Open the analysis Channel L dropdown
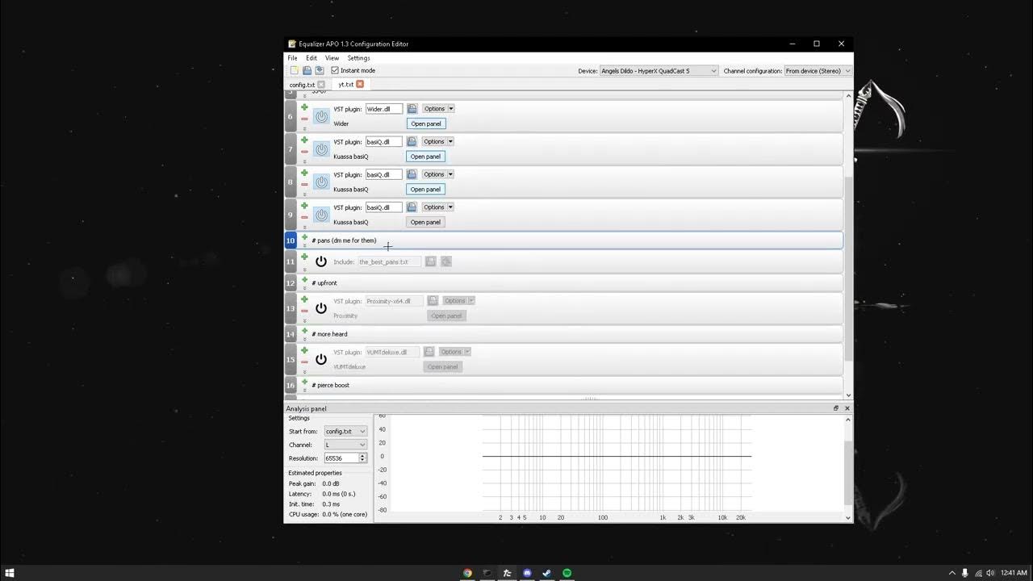1033x581 pixels. [345, 445]
